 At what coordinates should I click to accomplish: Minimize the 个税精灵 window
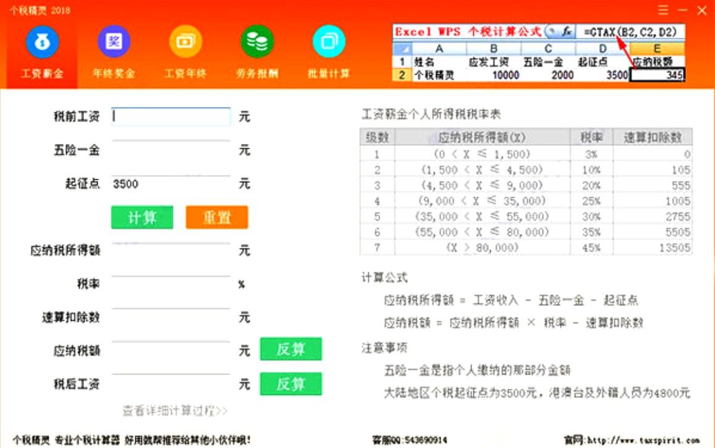[683, 9]
